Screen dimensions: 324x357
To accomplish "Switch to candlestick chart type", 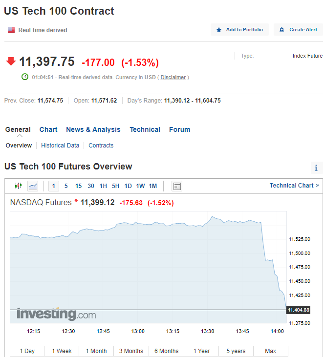I will click(19, 186).
